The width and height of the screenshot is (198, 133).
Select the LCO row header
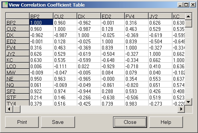(x=18, y=66)
